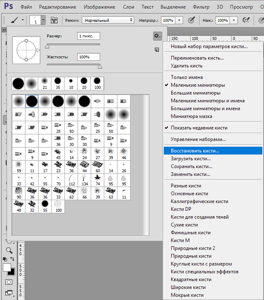Reset default foreground and background colors icon
Screen dimensions: 264x300
coord(5,259)
